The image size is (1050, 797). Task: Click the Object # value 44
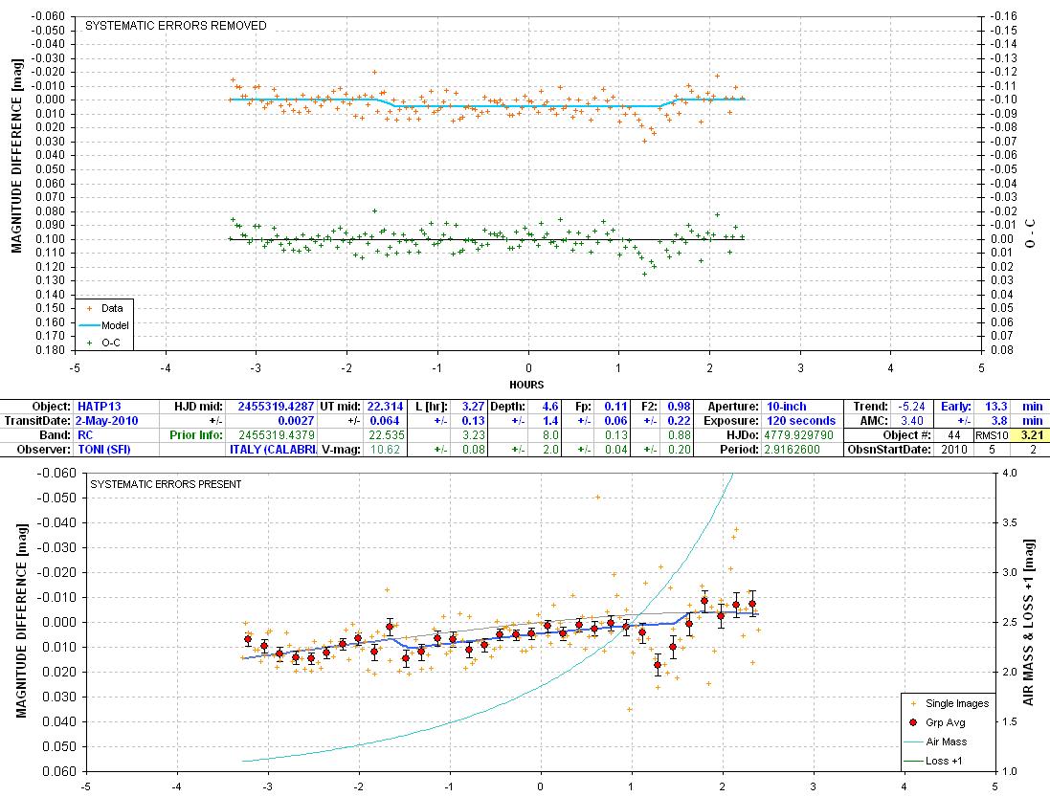tap(954, 435)
